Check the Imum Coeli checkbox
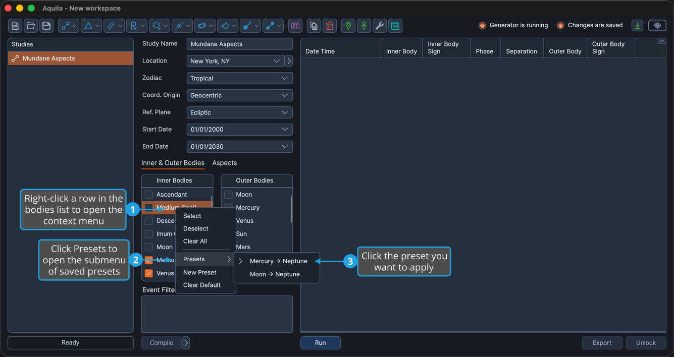This screenshot has width=674, height=357. 149,234
